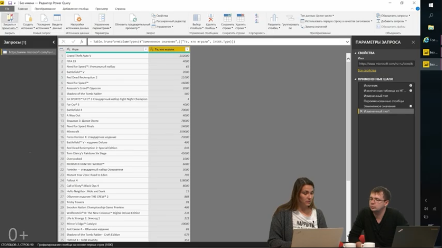
Task: Open the Расширенный редактор
Action: pos(169,21)
